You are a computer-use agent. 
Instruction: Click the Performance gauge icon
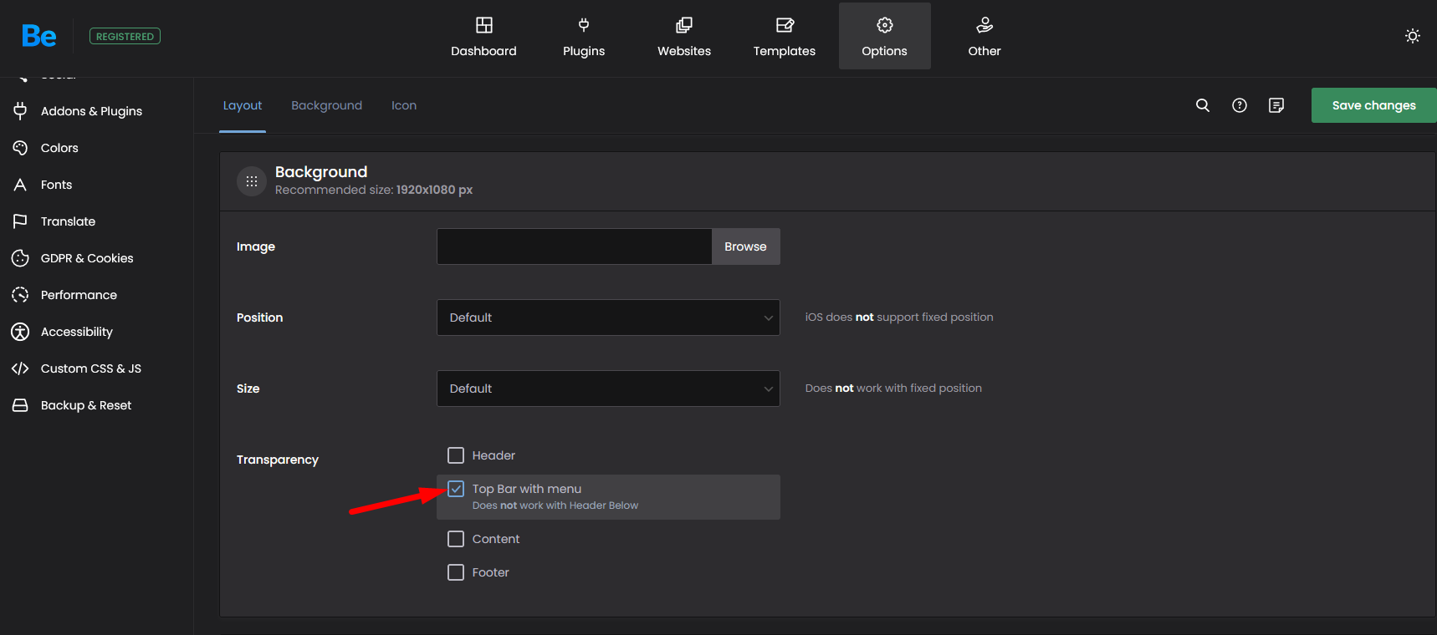20,295
